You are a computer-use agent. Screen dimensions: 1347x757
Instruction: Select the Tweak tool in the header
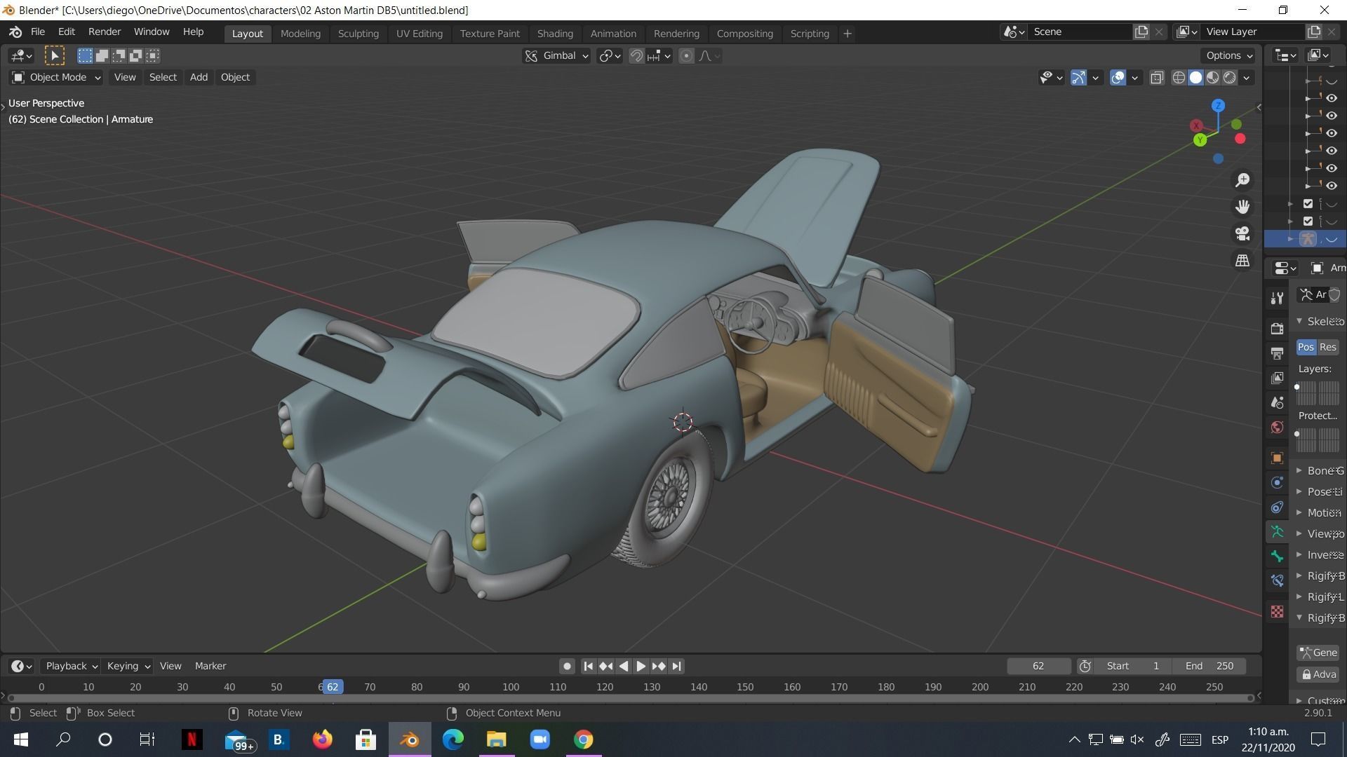click(x=55, y=55)
